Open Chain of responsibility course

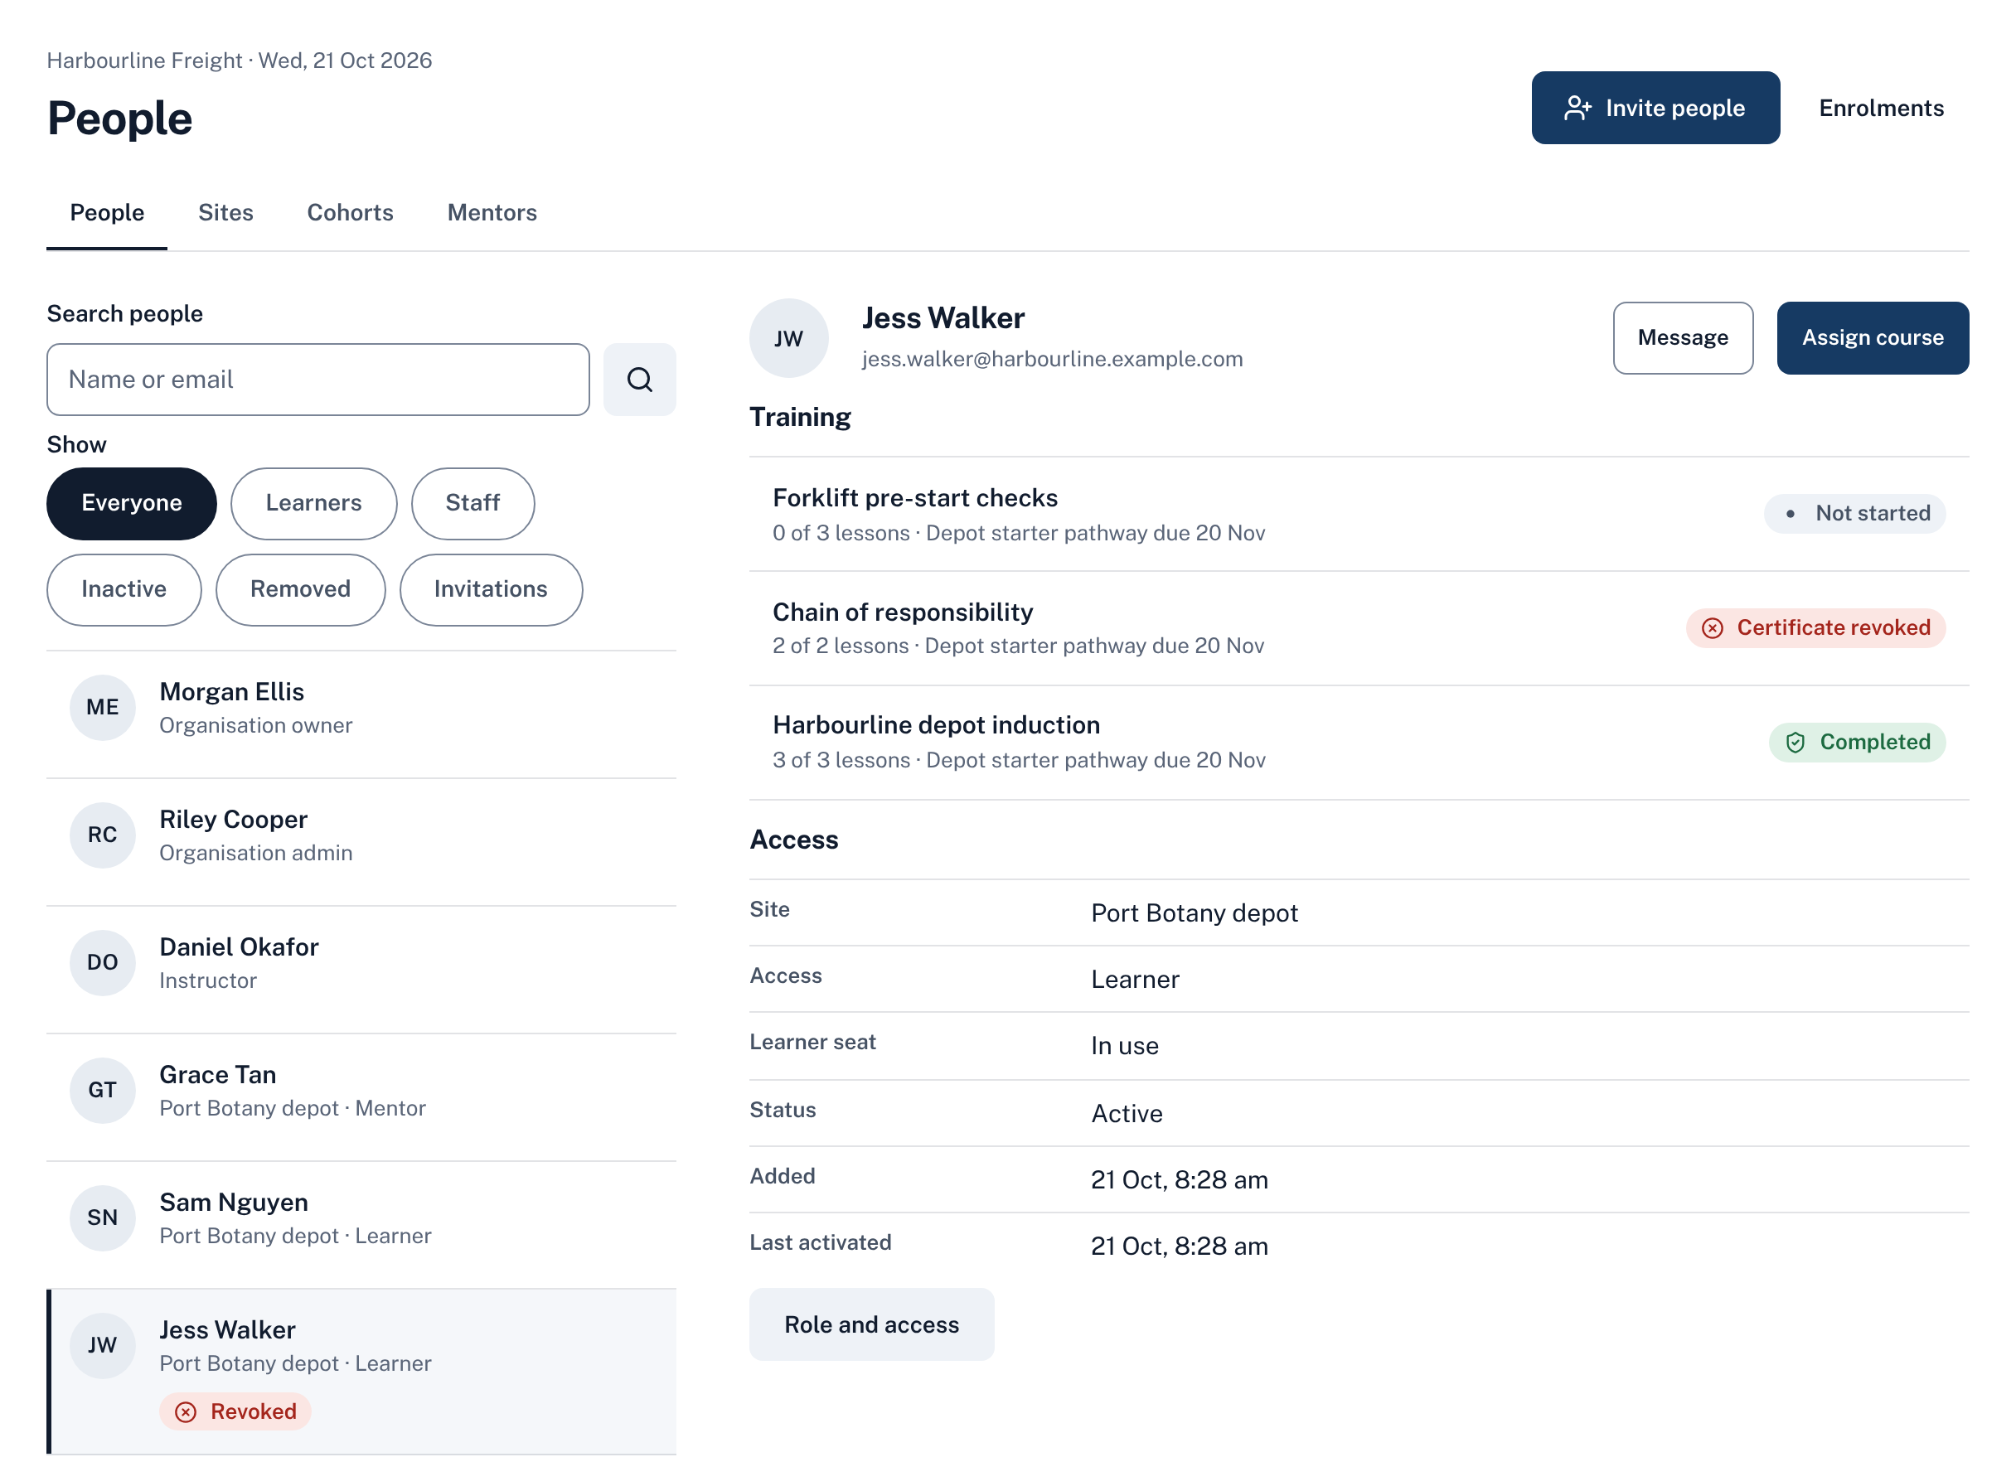1358,628
